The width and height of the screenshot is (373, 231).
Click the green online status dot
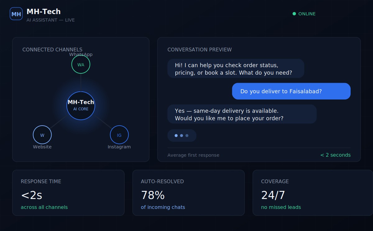pyautogui.click(x=294, y=14)
